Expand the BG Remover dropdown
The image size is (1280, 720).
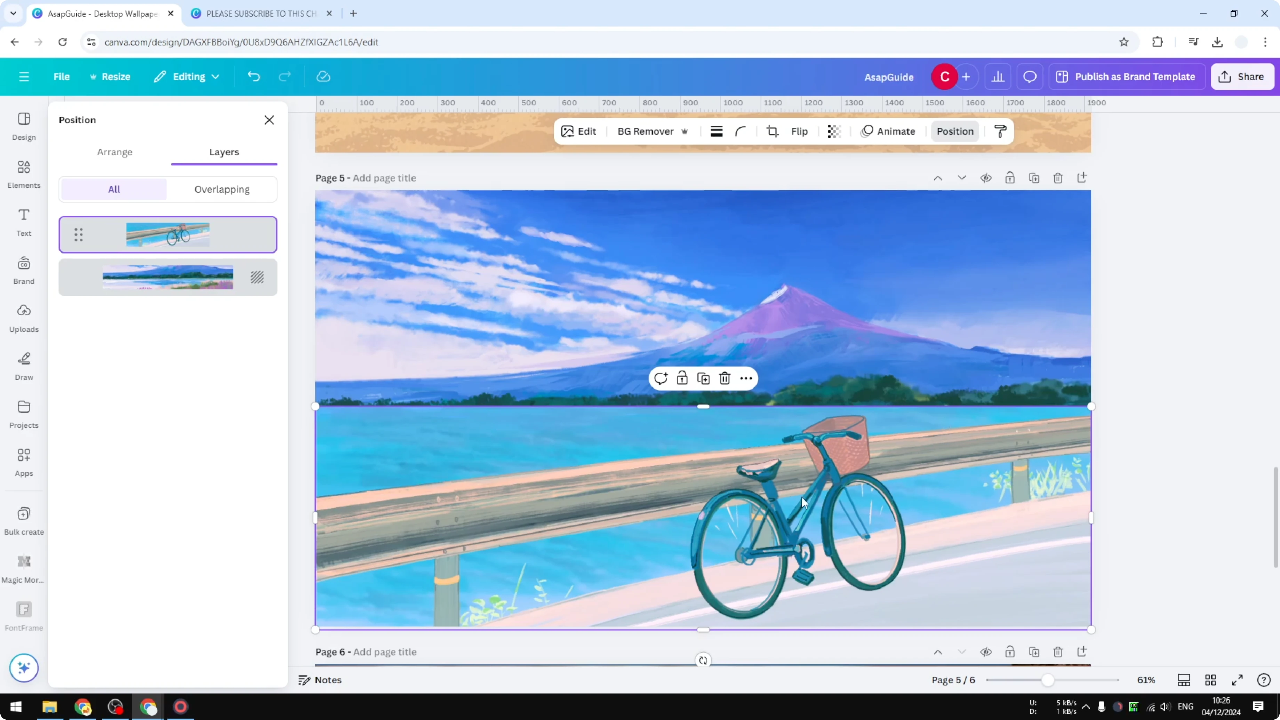[x=686, y=131]
